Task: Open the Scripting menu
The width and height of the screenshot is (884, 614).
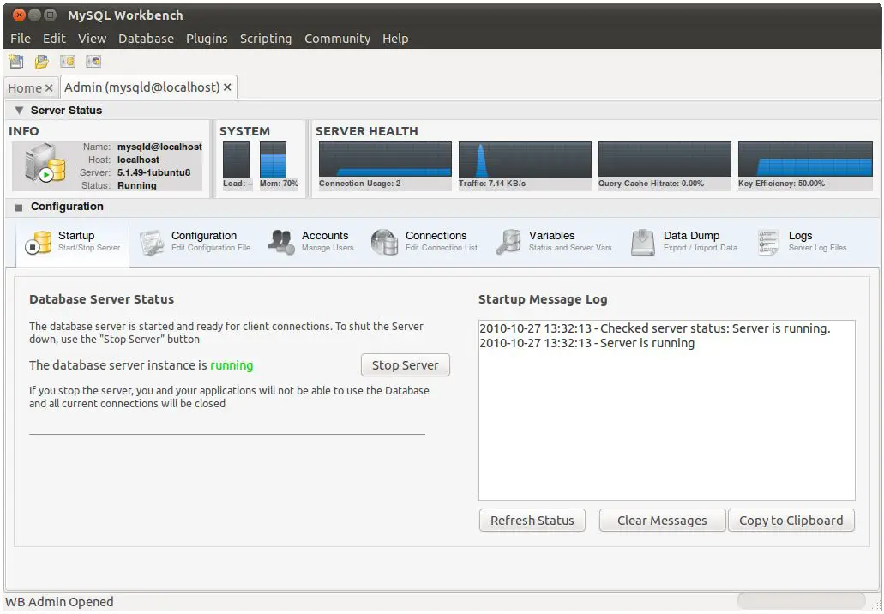Action: click(265, 39)
